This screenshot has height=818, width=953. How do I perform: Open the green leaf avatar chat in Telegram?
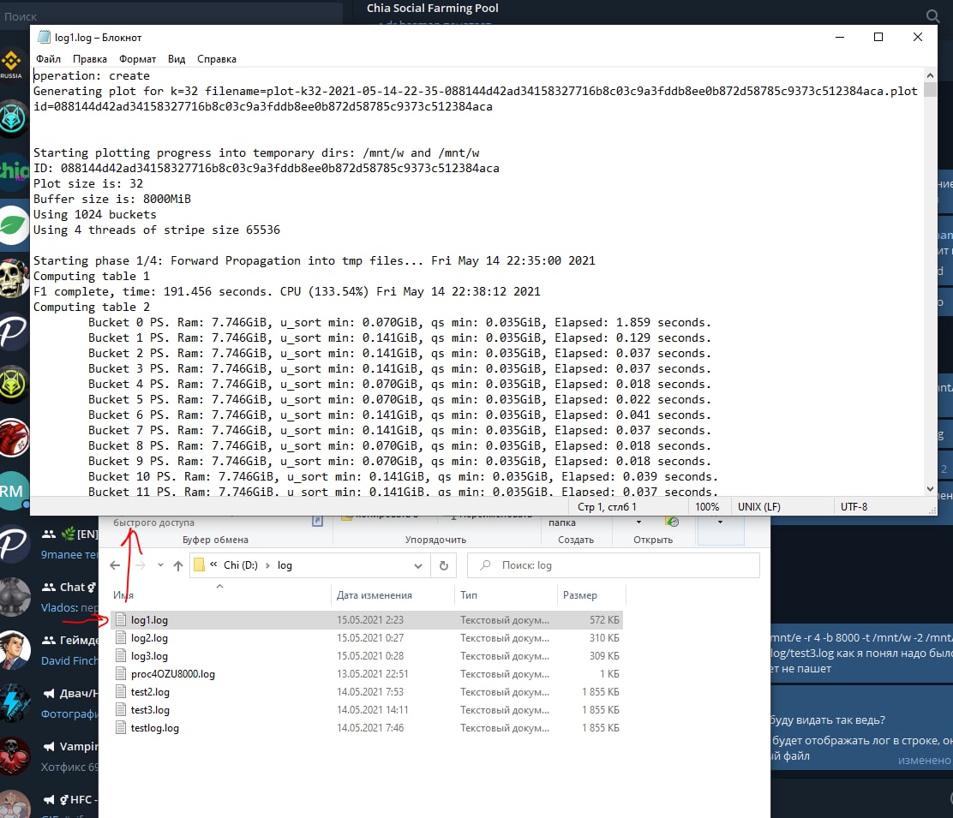click(x=14, y=224)
